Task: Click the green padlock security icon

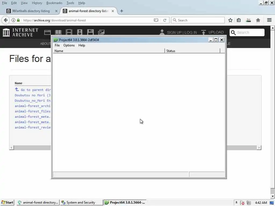Action: (18, 20)
